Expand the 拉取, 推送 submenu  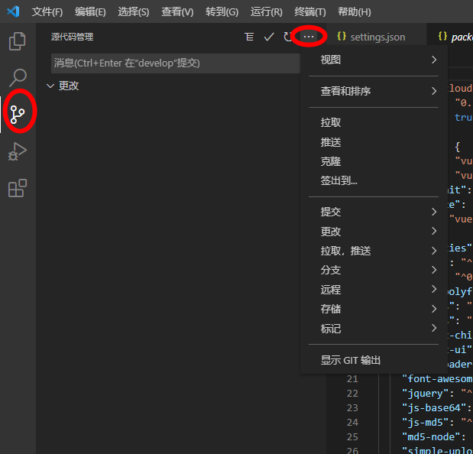[374, 251]
